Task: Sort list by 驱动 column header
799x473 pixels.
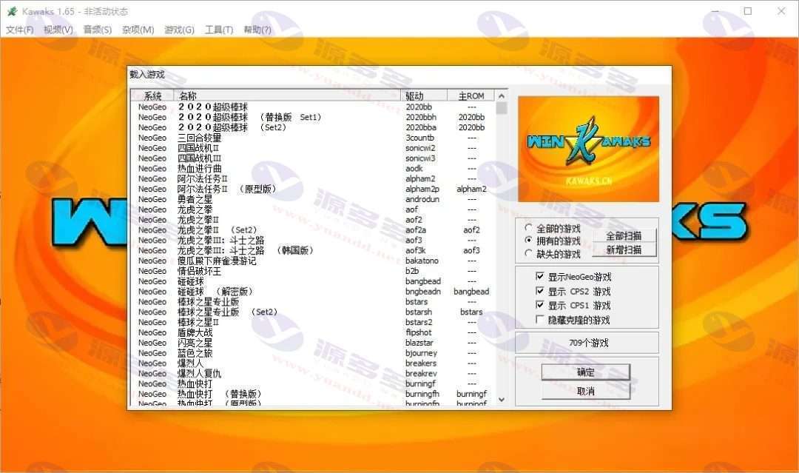Action: 424,95
